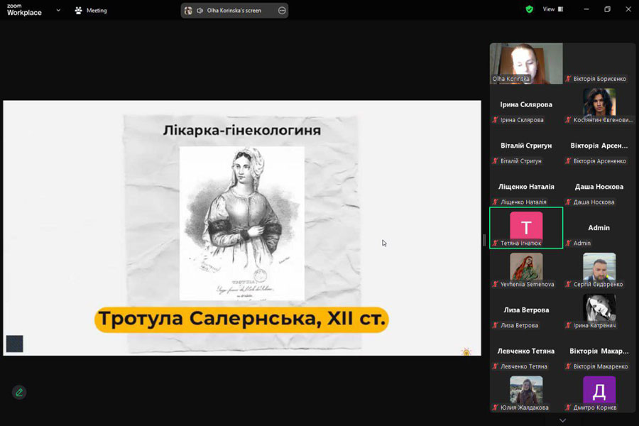Click muted mic icon for Костянтин Євгенович
The width and height of the screenshot is (639, 426).
[568, 120]
